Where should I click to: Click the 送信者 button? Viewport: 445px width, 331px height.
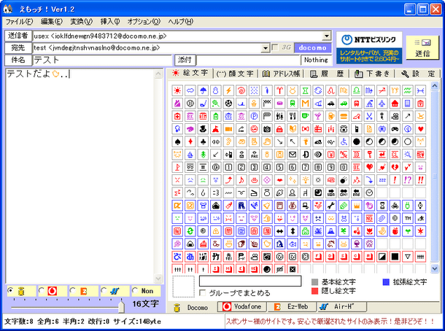point(18,36)
